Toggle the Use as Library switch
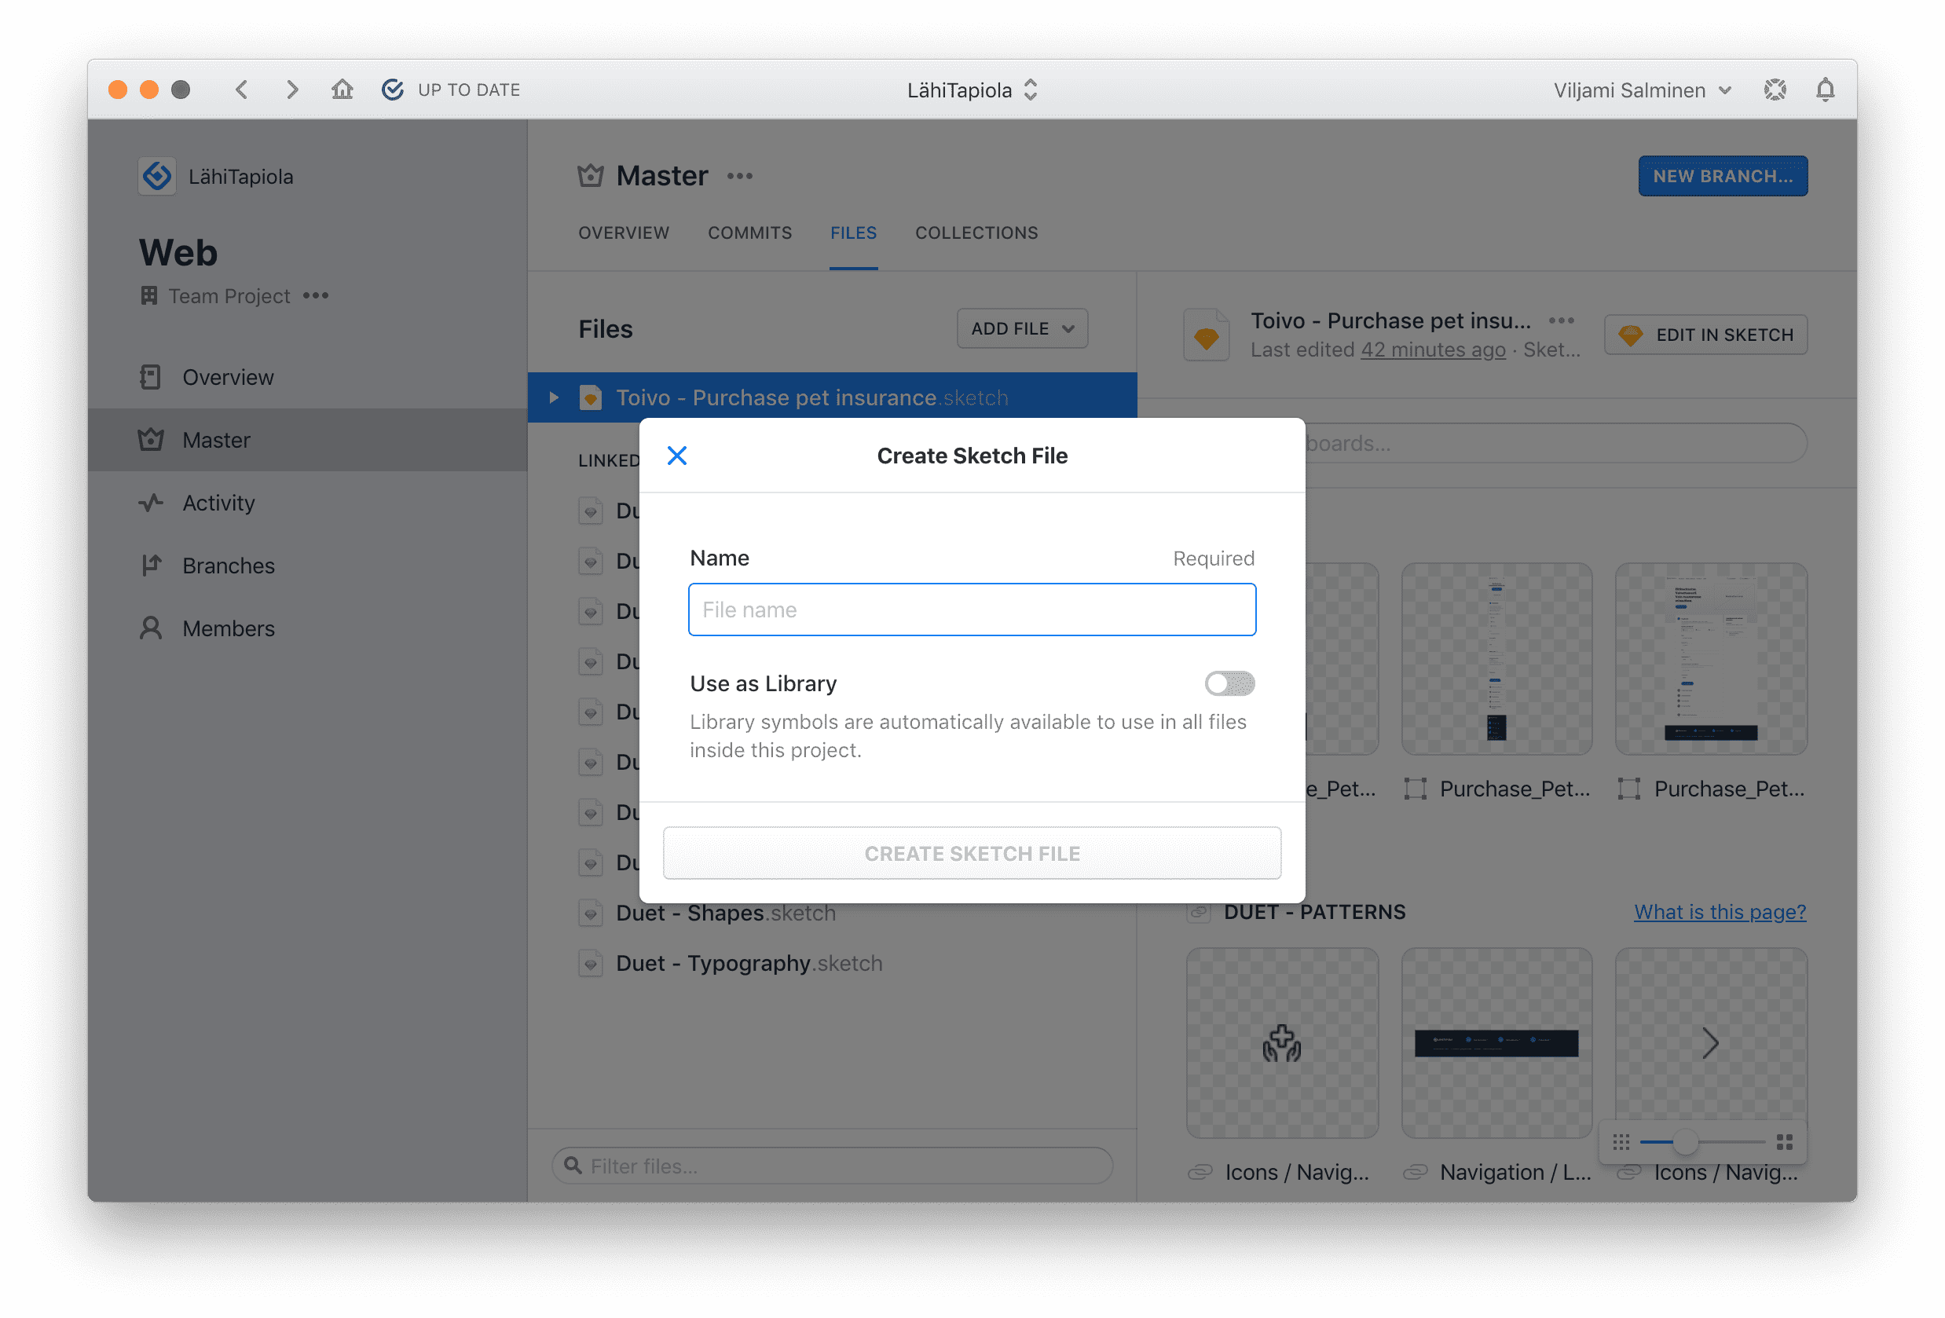 pos(1229,683)
